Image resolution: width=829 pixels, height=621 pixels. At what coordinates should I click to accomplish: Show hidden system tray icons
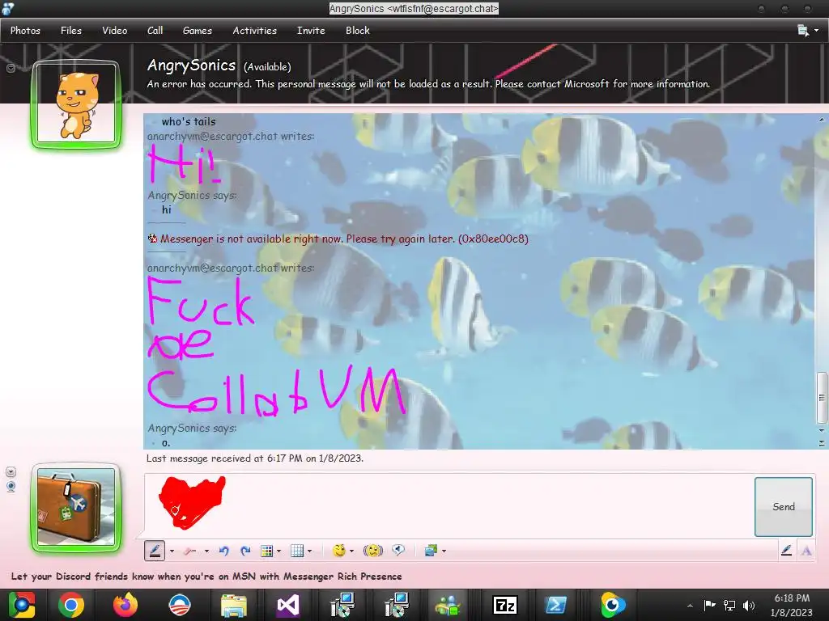(x=690, y=606)
